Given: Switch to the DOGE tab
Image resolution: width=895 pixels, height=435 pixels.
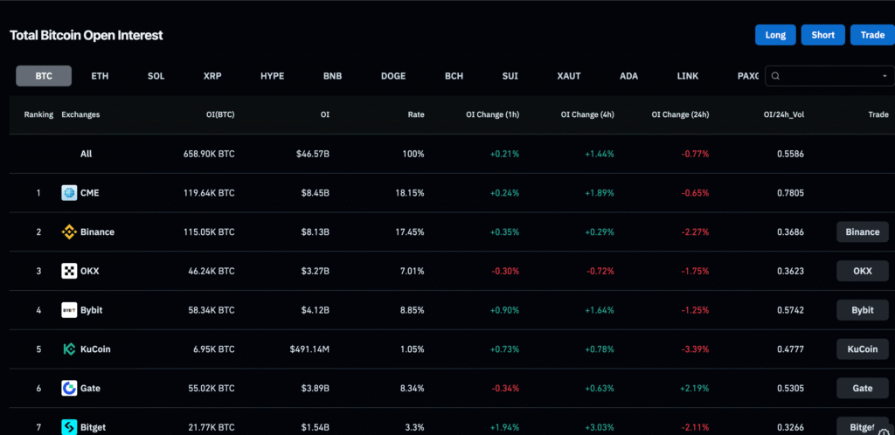Looking at the screenshot, I should 392,76.
